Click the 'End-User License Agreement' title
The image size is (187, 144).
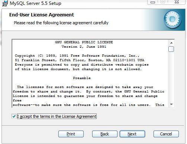click(x=42, y=15)
